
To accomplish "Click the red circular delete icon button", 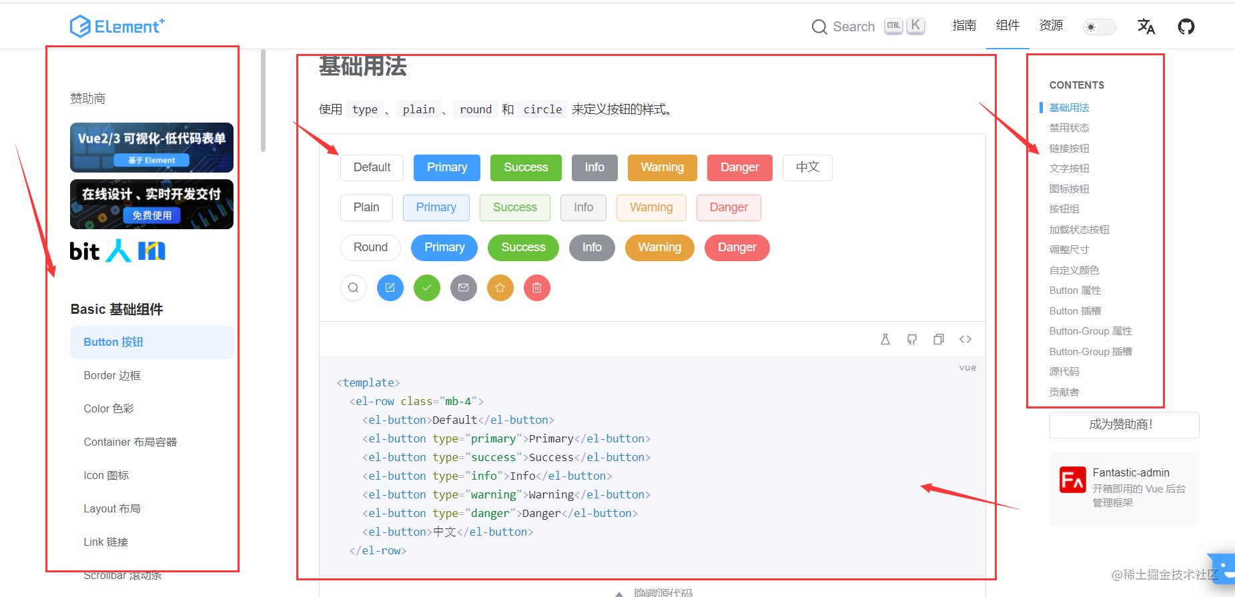I will point(537,288).
